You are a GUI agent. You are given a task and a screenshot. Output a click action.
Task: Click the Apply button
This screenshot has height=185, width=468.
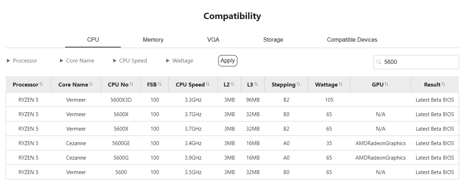pyautogui.click(x=228, y=61)
